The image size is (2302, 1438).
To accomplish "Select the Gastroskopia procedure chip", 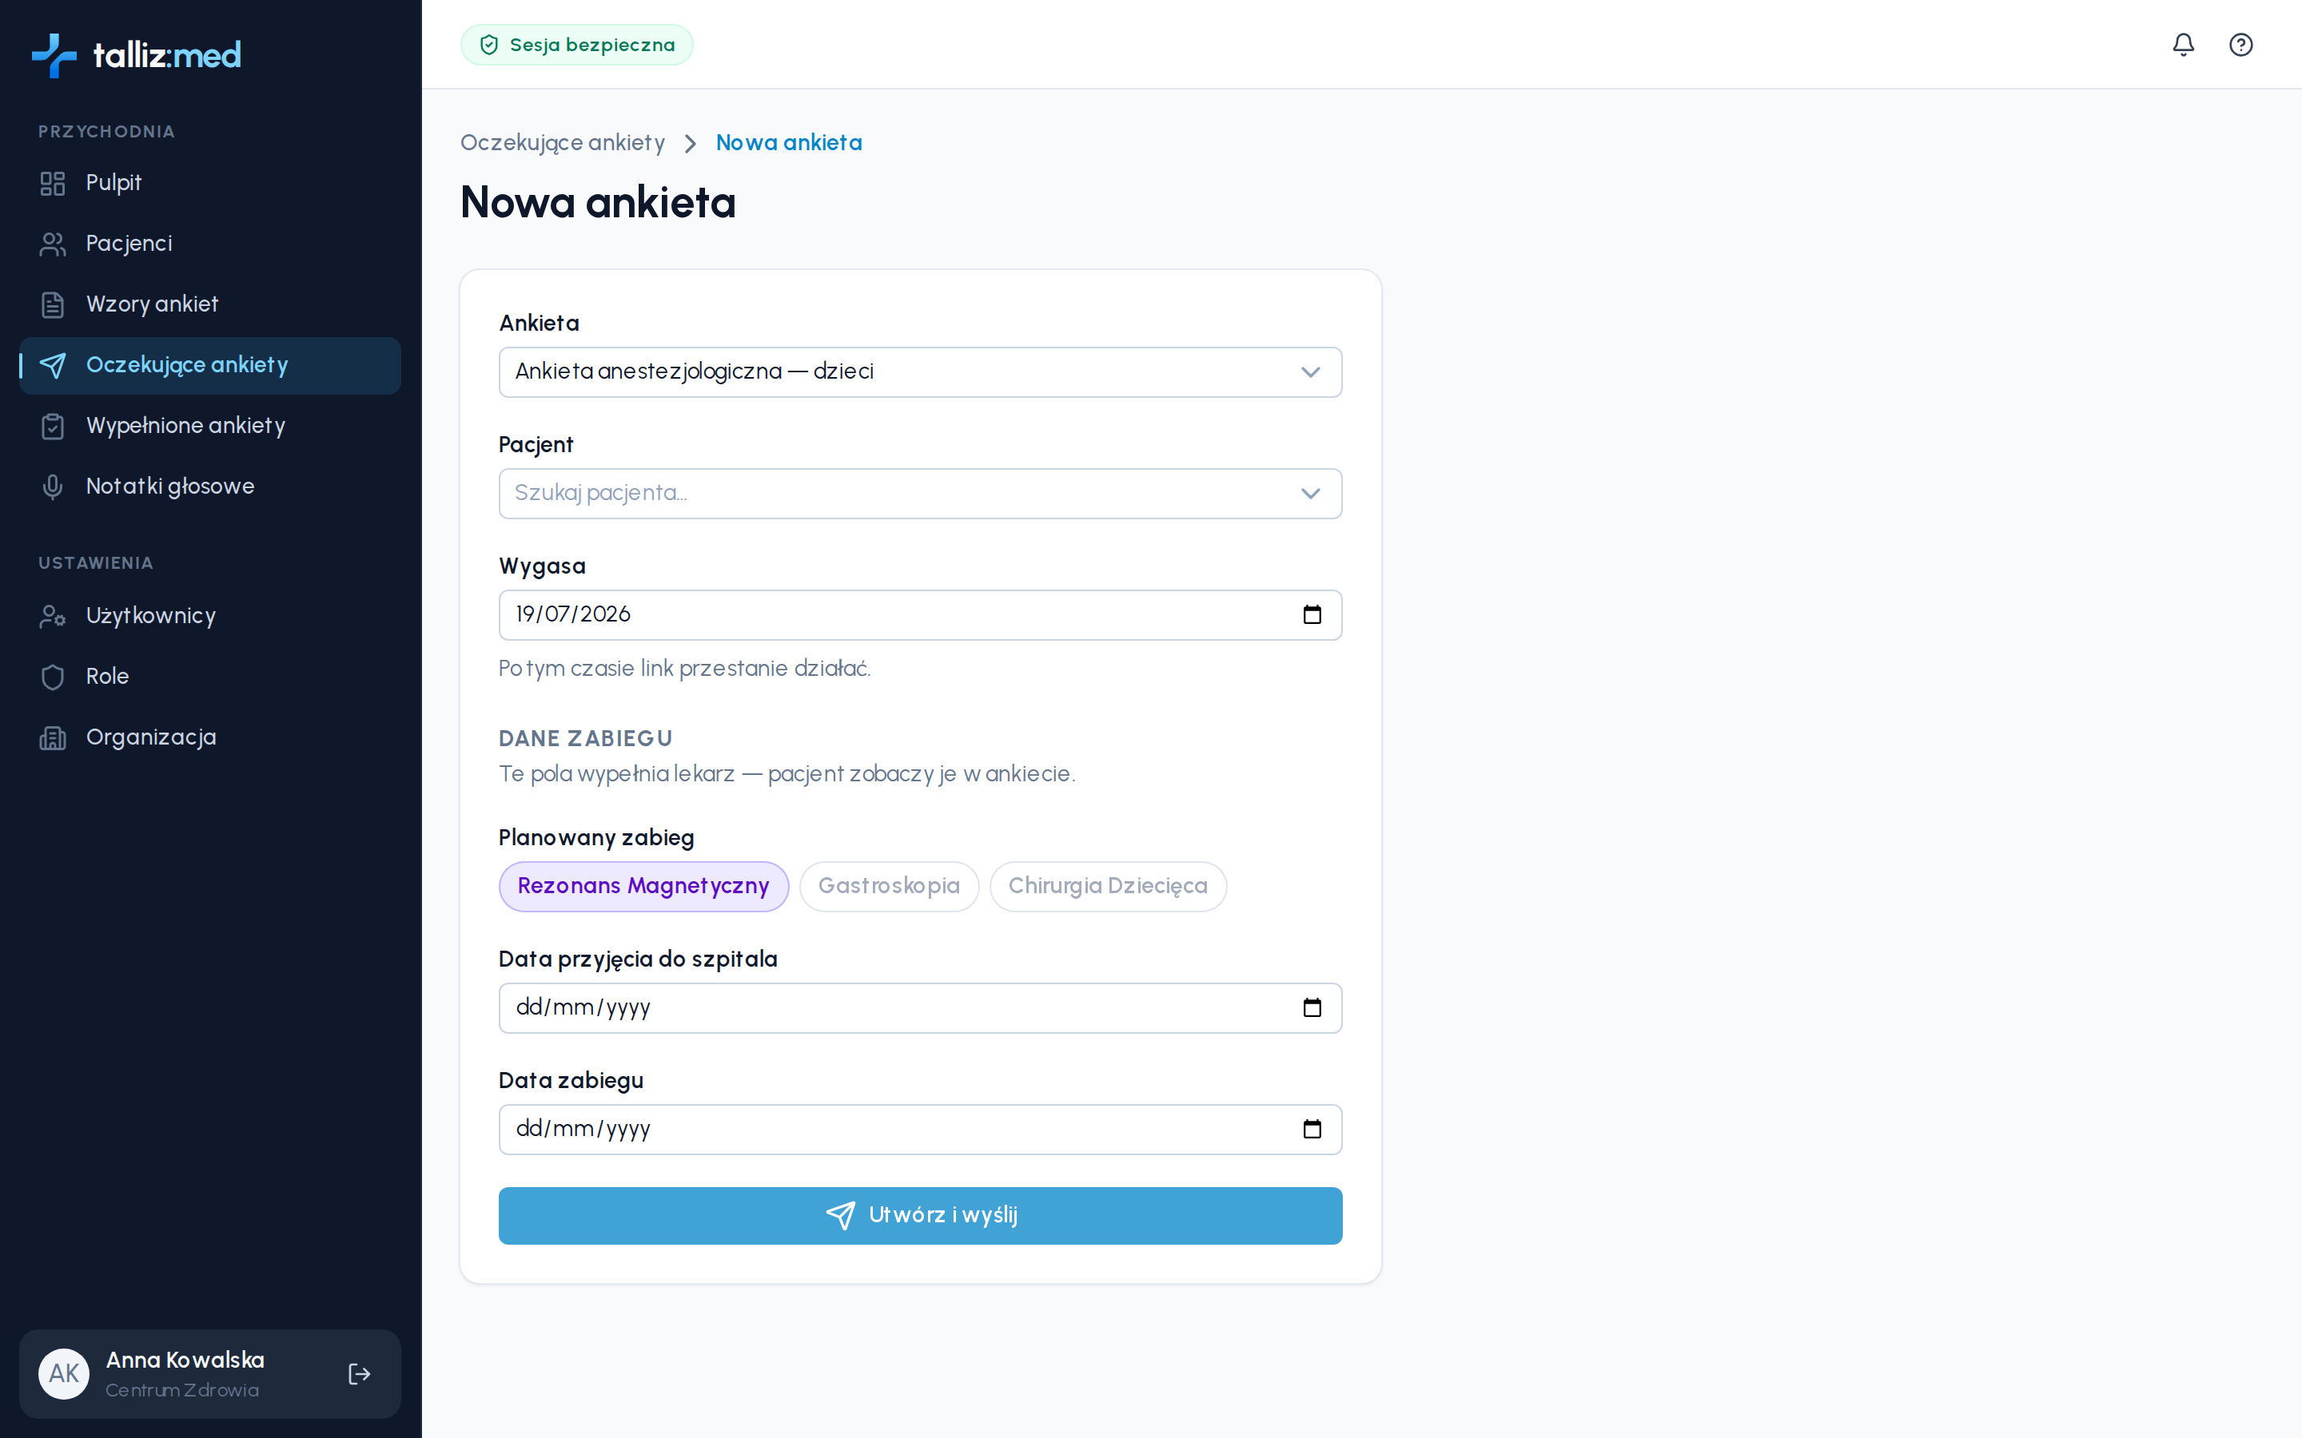I will 890,887.
